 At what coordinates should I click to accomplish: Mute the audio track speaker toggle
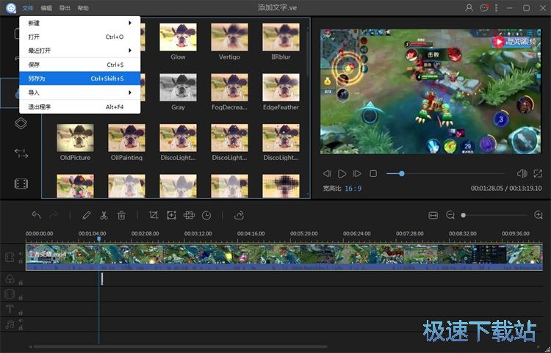click(x=21, y=321)
